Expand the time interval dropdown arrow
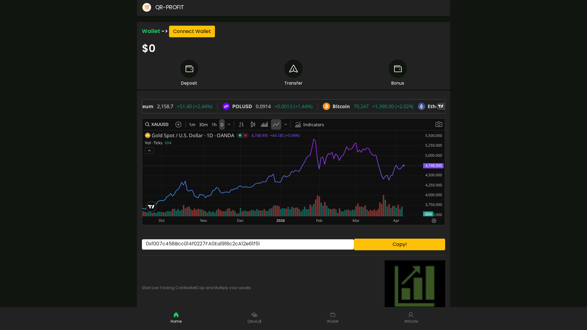The height and width of the screenshot is (330, 587). click(x=229, y=124)
